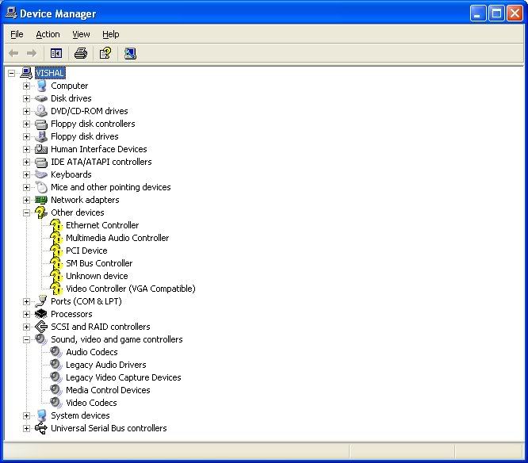Click Multimedia Audio Controller warning icon

pos(56,238)
